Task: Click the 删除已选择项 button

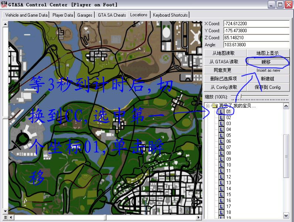Action: pos(225,79)
